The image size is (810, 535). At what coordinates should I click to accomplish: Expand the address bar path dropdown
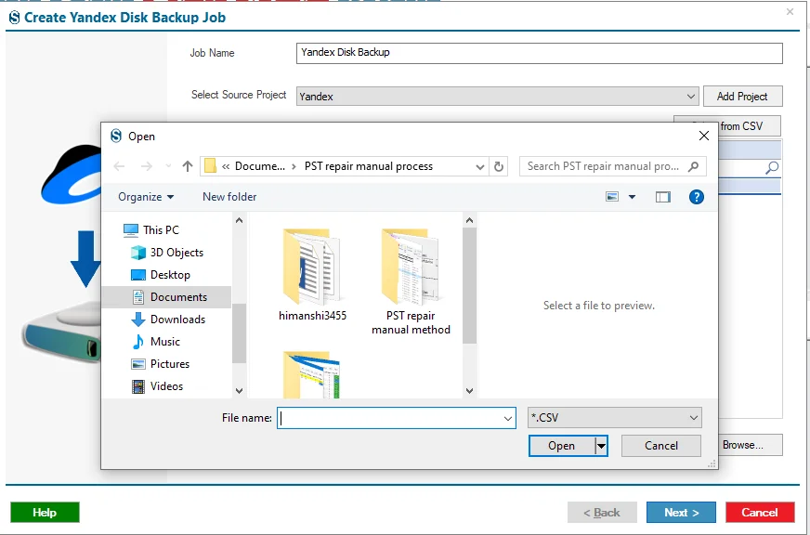pyautogui.click(x=480, y=167)
